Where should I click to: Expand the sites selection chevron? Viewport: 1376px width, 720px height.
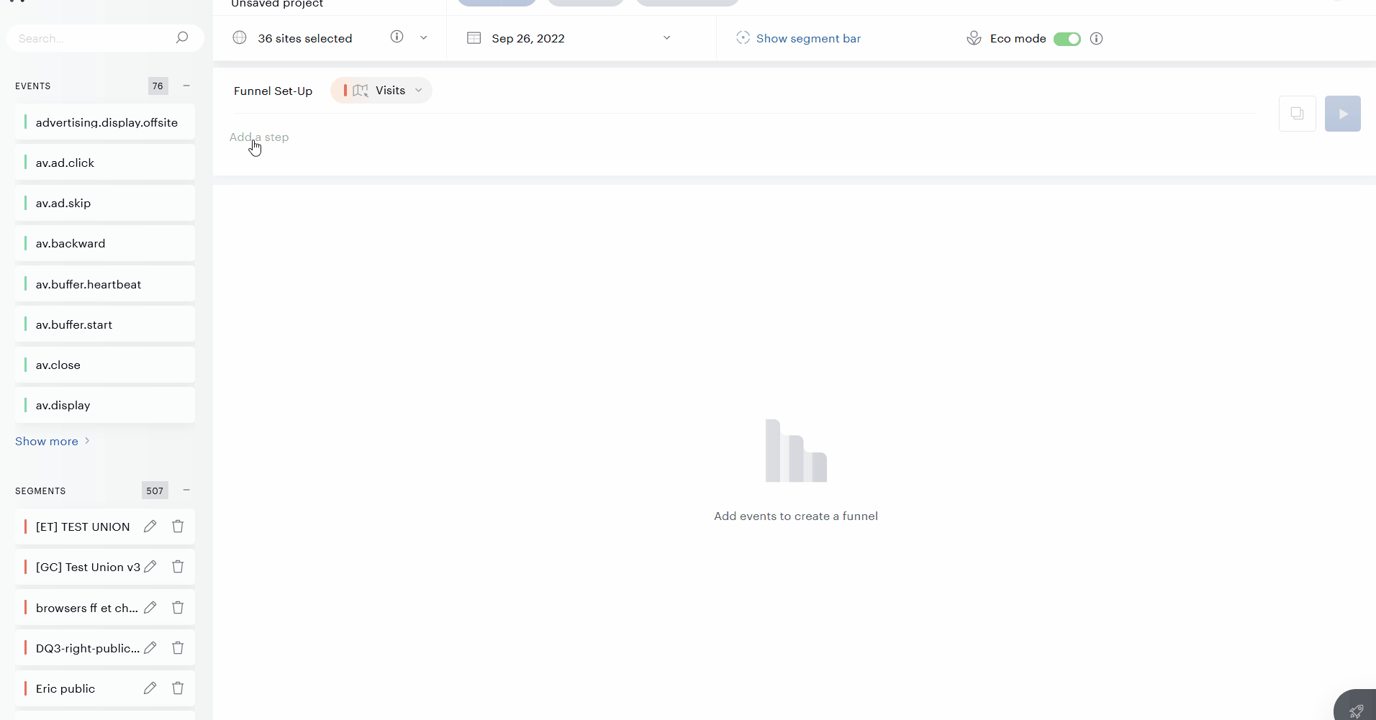click(424, 37)
